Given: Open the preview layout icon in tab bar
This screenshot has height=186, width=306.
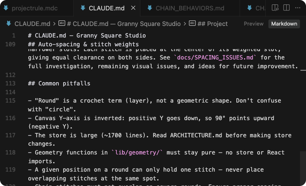Looking at the screenshot, I should pyautogui.click(x=275, y=8).
